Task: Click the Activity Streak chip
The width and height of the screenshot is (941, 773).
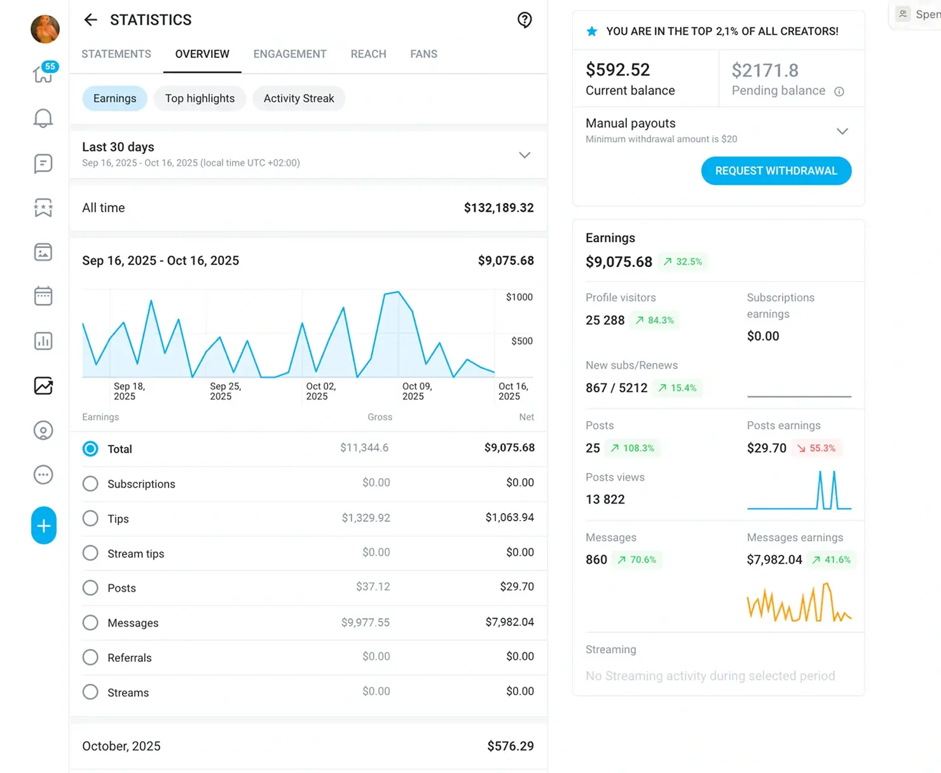Action: [x=299, y=99]
